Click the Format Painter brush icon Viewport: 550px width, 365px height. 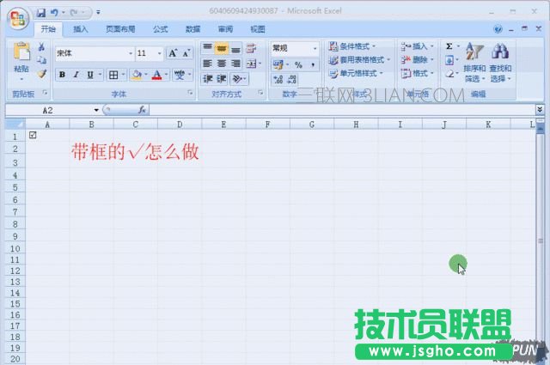click(41, 75)
